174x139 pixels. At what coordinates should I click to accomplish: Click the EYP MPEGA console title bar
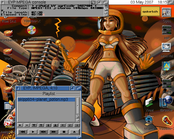[x=48, y=2]
